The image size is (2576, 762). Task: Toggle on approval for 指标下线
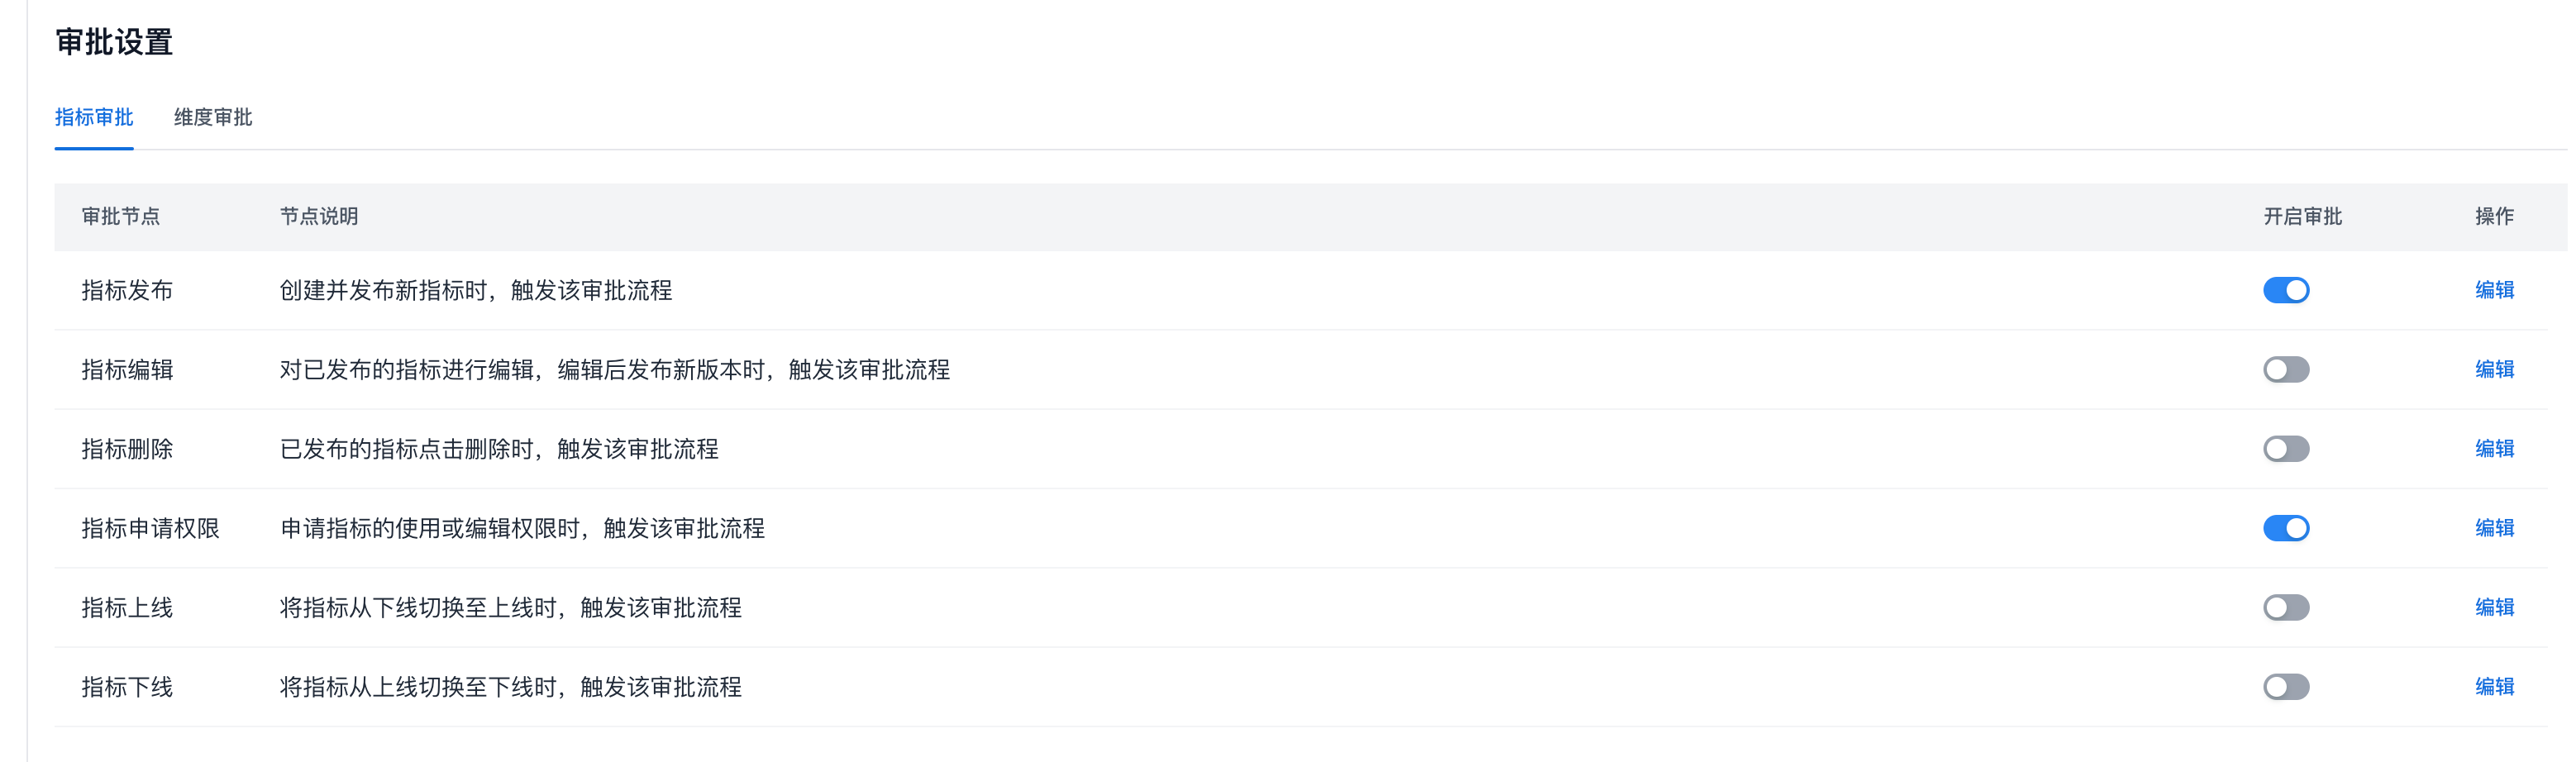(2286, 687)
